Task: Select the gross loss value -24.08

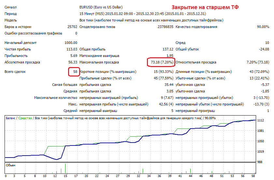Action: coord(264,49)
